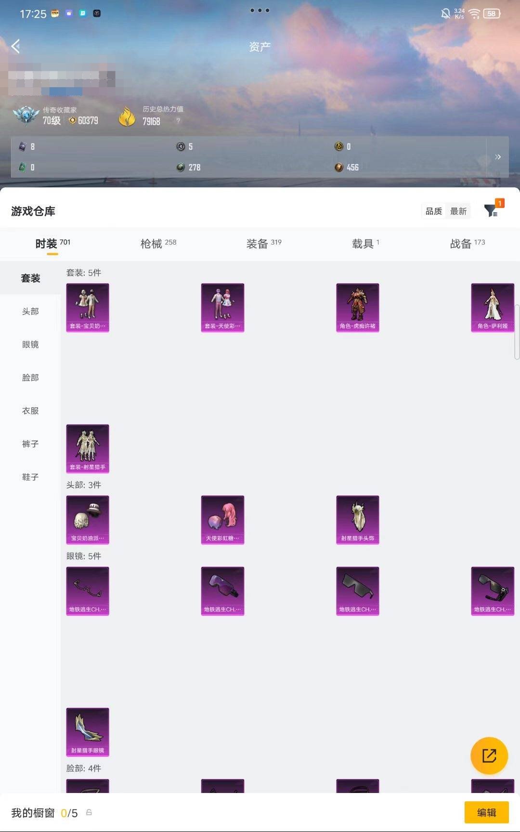
Task: Open the 套装-射星猎手 outfit item
Action: pyautogui.click(x=88, y=449)
